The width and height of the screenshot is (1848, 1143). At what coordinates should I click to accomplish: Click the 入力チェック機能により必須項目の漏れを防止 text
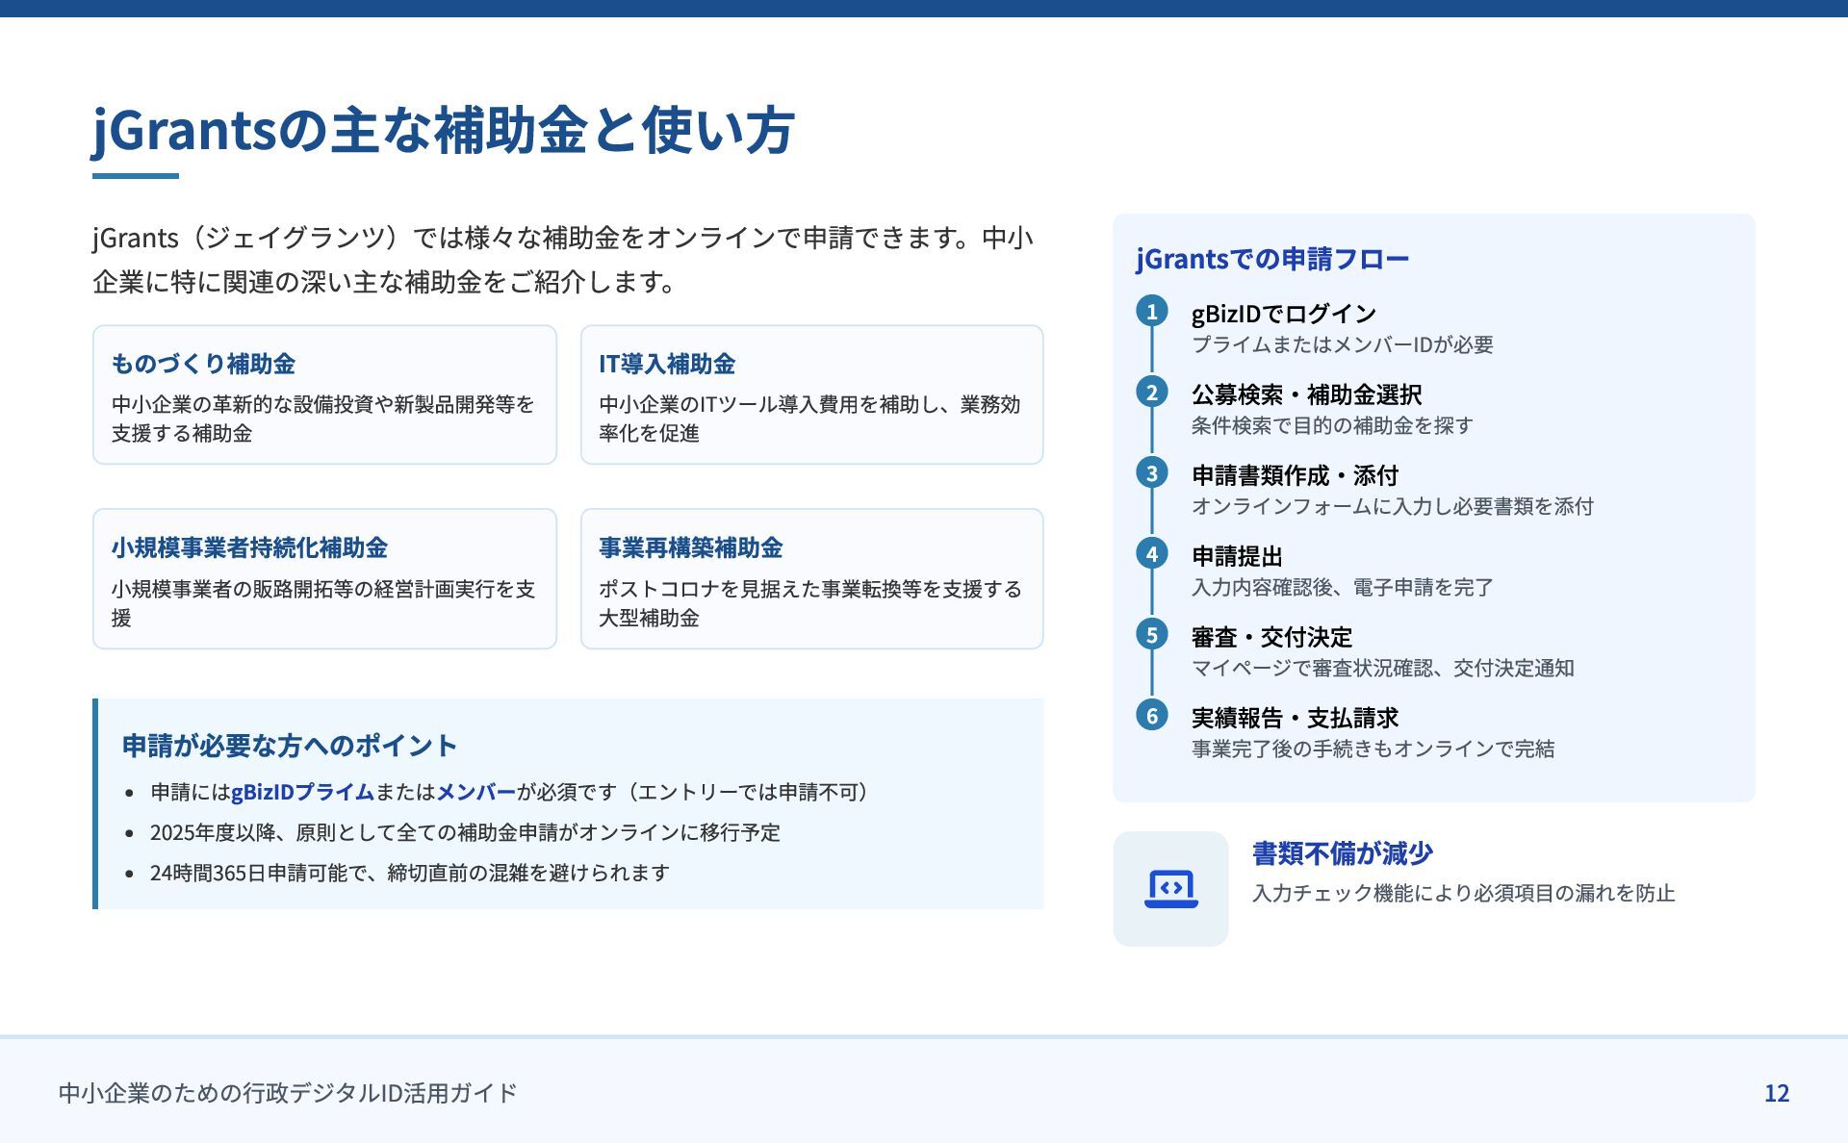[x=1464, y=893]
